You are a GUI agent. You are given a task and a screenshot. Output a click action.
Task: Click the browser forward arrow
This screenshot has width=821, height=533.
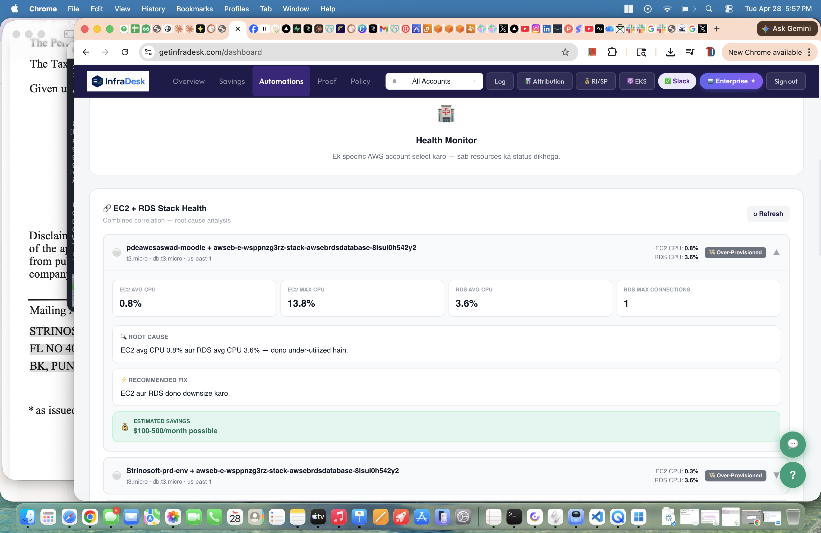tap(105, 52)
